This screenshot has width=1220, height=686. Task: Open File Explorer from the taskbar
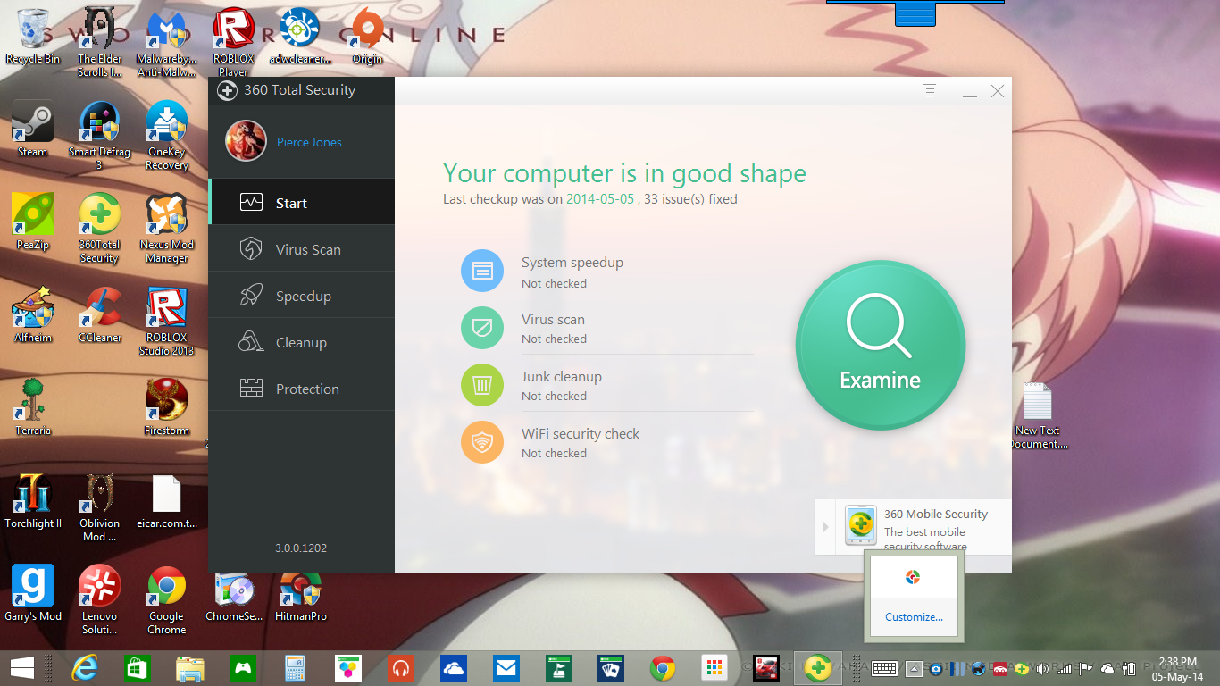pos(190,667)
